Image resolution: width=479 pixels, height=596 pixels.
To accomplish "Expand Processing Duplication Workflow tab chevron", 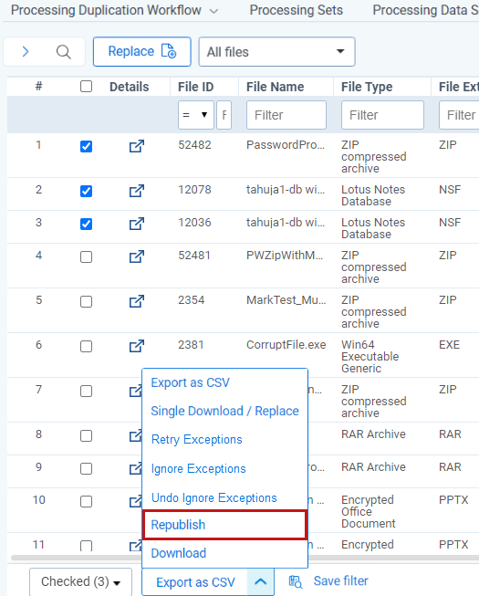I will [x=213, y=11].
